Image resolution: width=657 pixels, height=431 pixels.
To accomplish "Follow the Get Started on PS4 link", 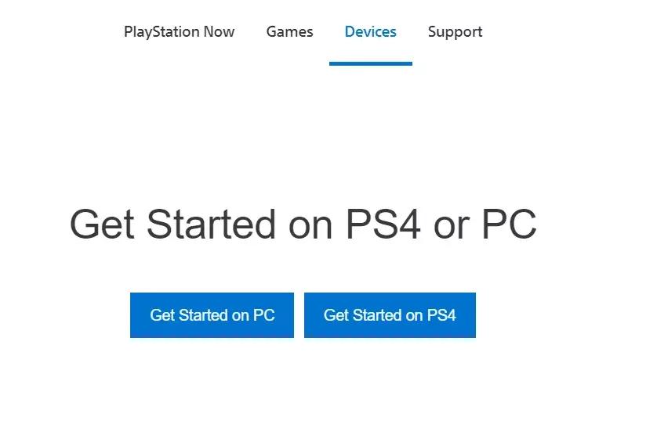I will 390,315.
